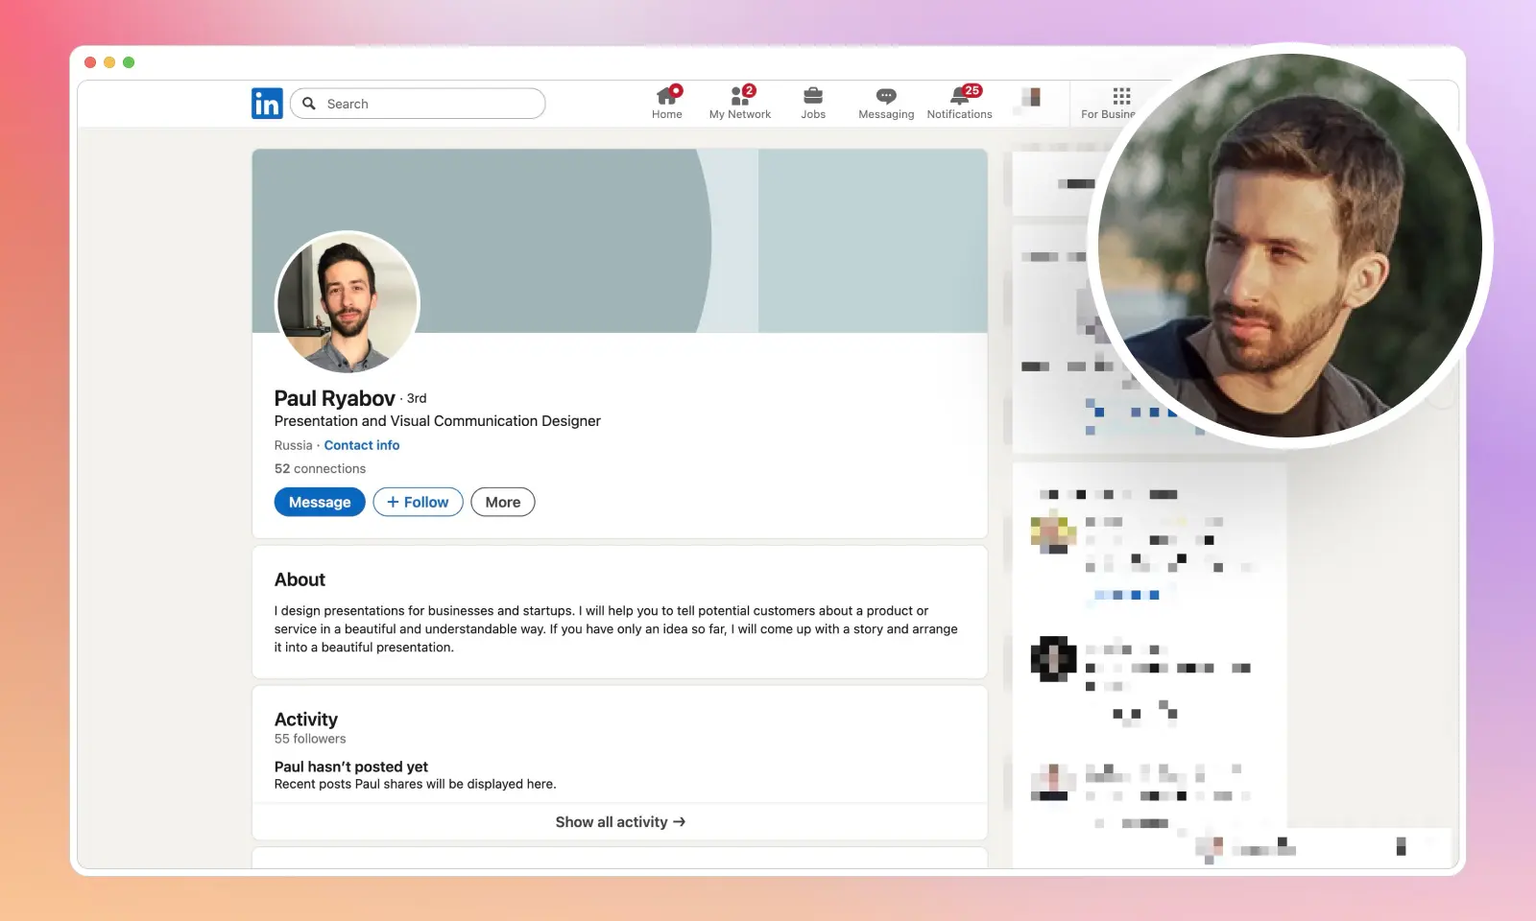Open the For Business grid icon
Image resolution: width=1536 pixels, height=921 pixels.
pyautogui.click(x=1119, y=96)
